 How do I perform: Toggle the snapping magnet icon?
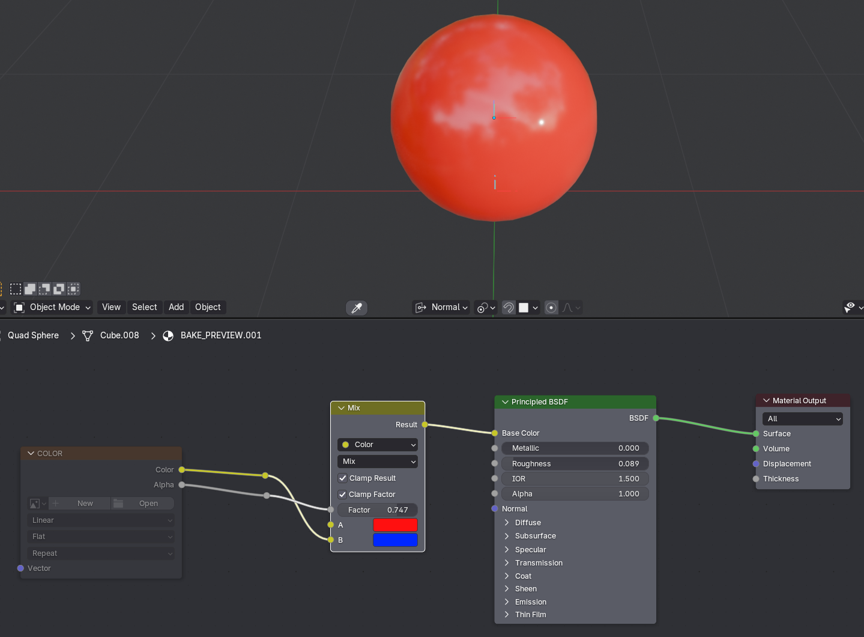point(509,308)
